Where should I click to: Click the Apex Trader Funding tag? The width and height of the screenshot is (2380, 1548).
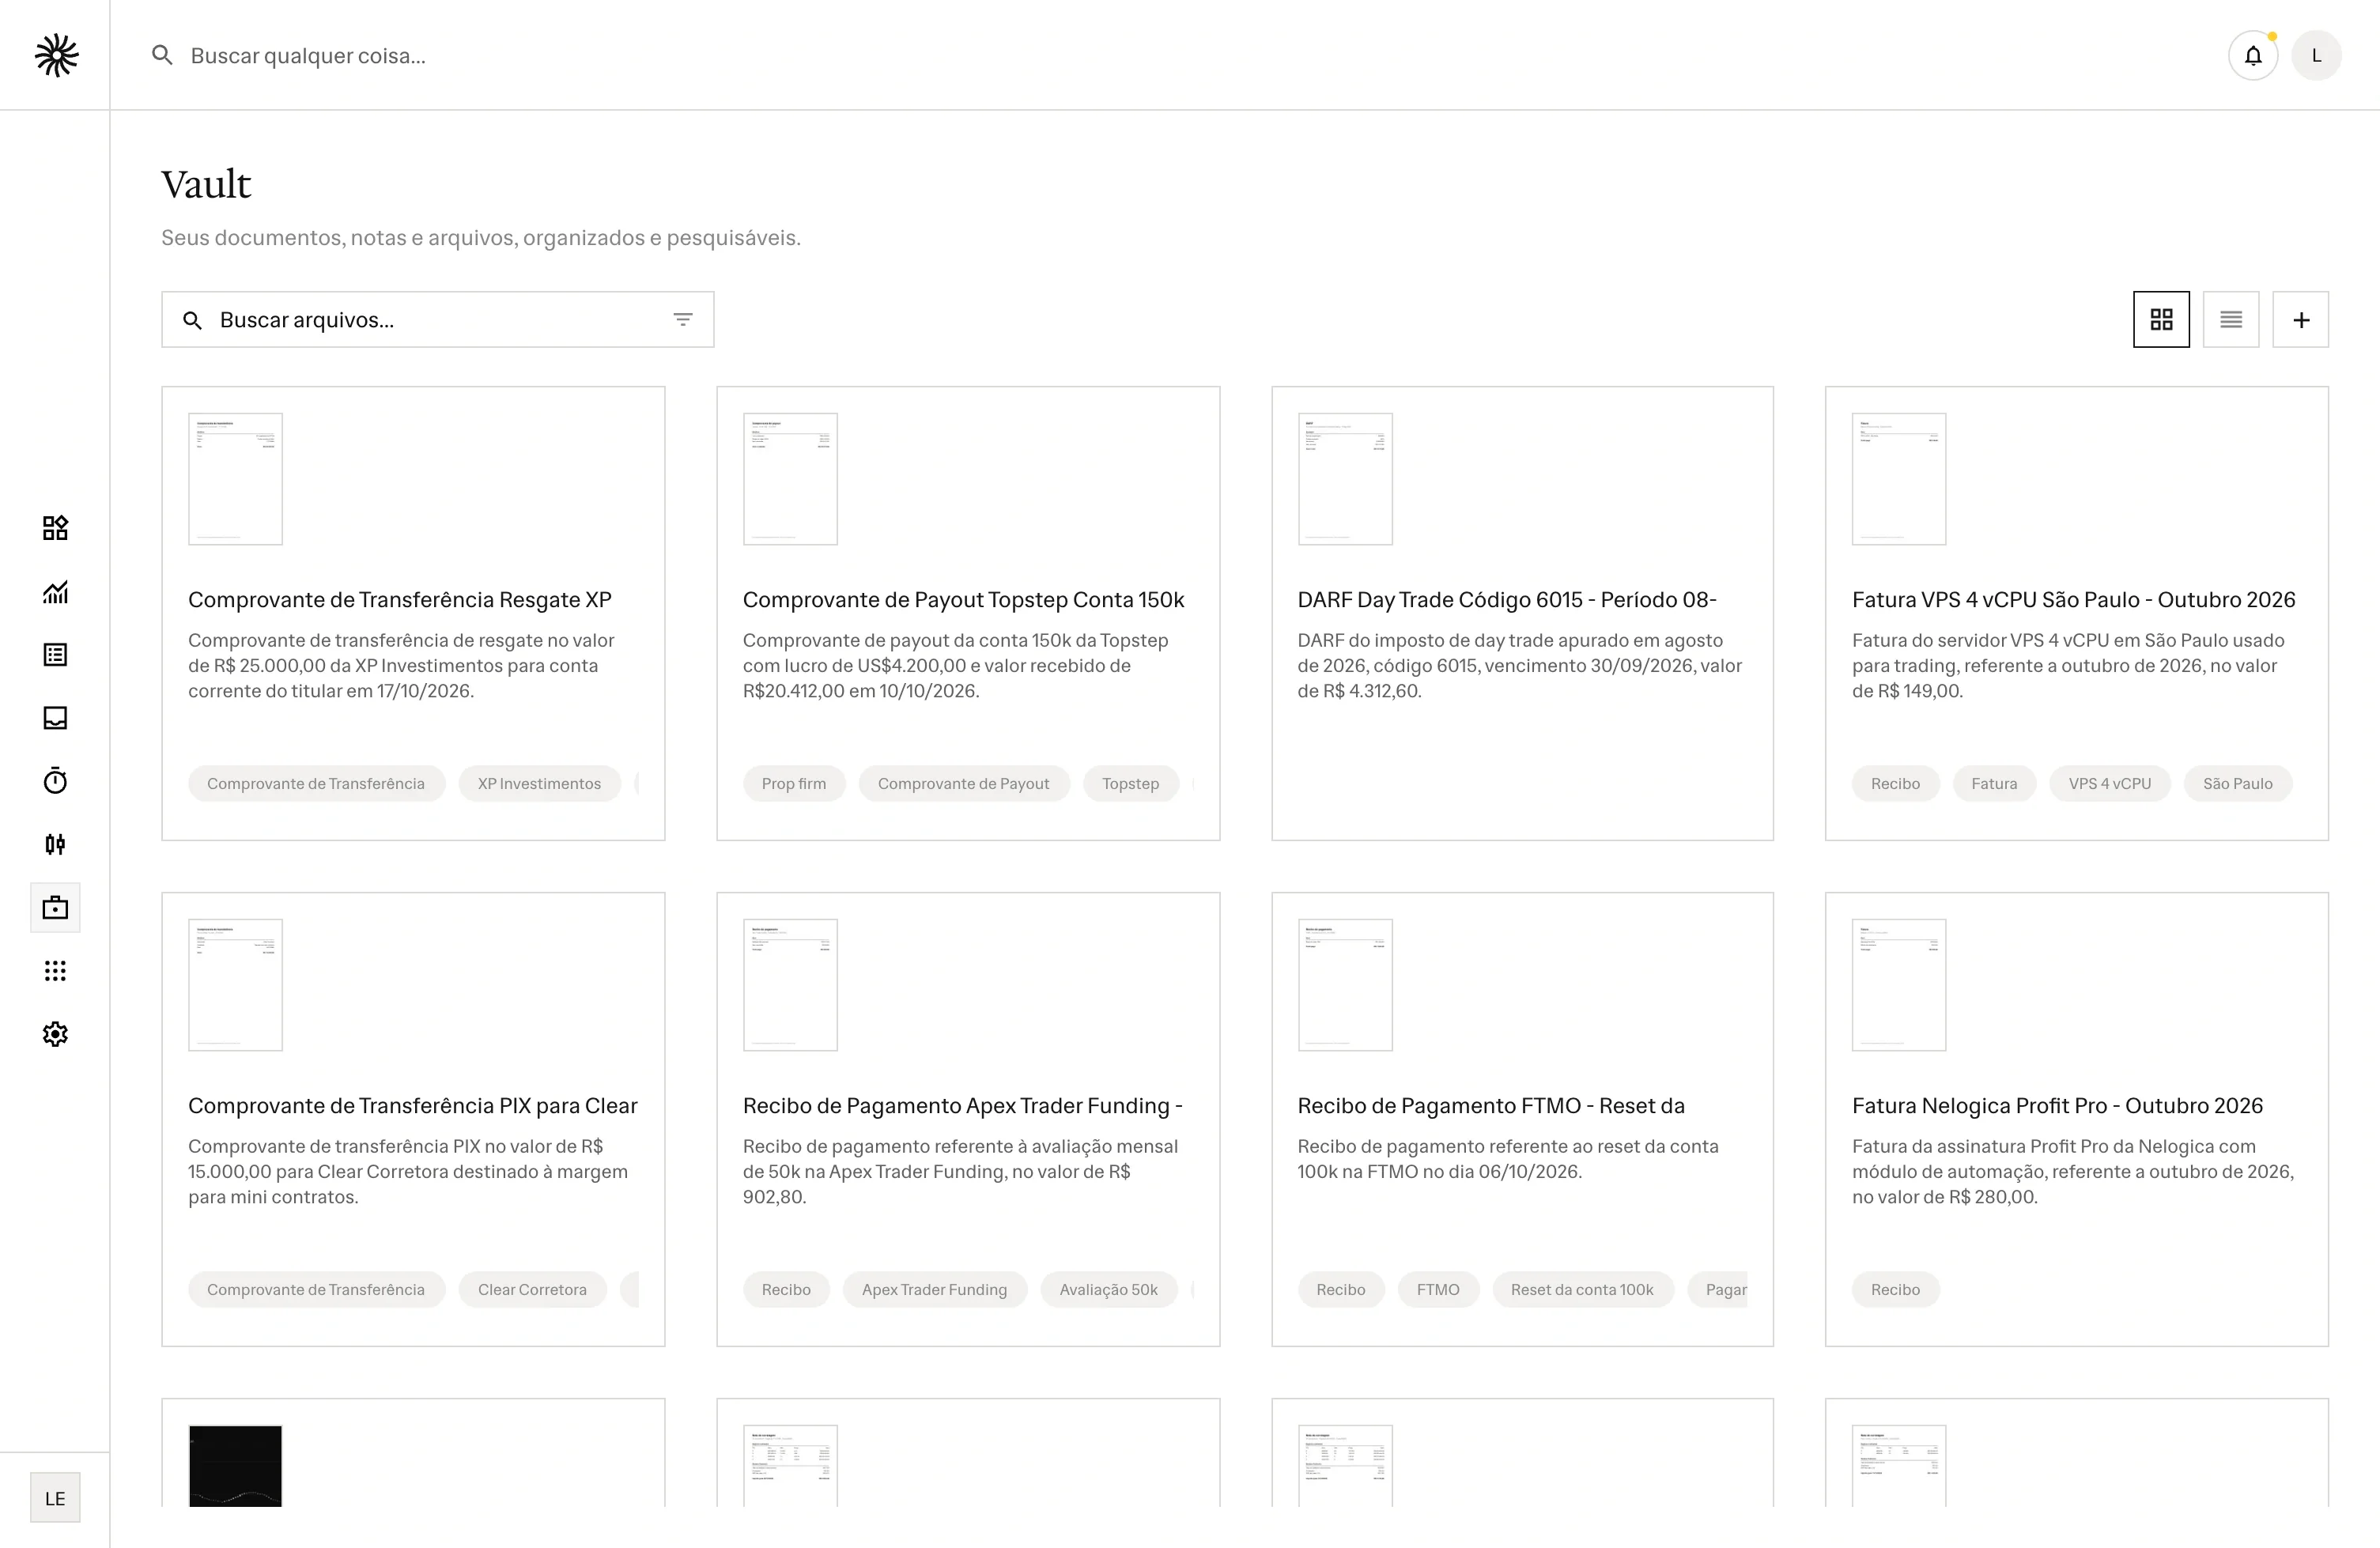pyautogui.click(x=934, y=1290)
